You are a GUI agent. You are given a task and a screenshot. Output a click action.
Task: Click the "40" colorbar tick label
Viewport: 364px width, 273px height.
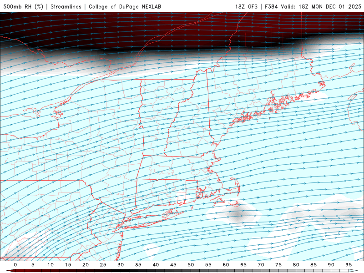pos(156,265)
